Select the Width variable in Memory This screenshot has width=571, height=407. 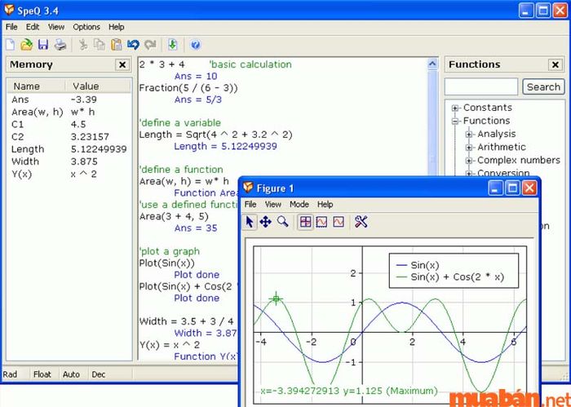69,161
